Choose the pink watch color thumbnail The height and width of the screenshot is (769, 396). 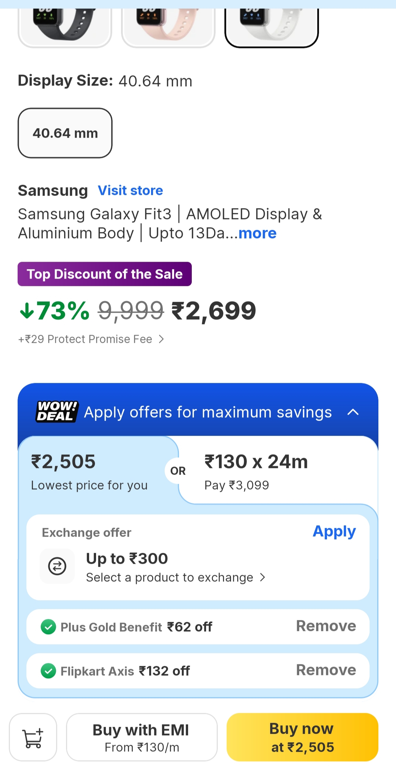coord(168,26)
